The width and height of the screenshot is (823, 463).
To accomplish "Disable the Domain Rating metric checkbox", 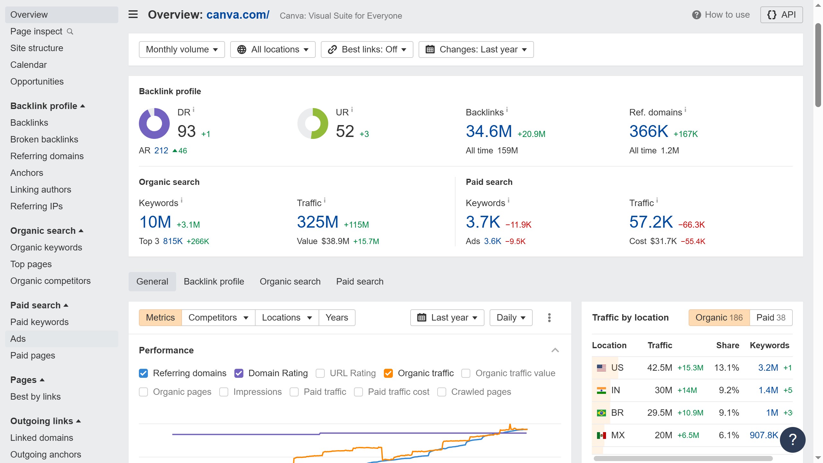I will (x=239, y=373).
